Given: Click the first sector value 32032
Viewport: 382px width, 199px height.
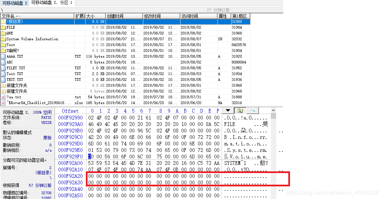Looking at the screenshot, I should click(237, 39).
